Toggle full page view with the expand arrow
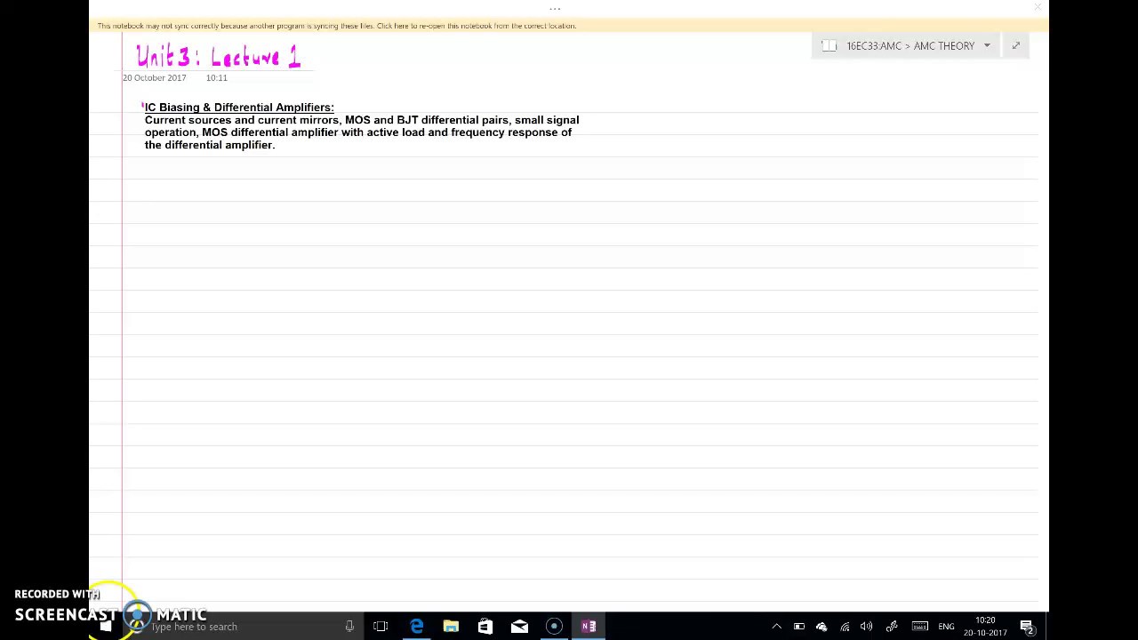Viewport: 1138px width, 640px height. tap(1015, 45)
